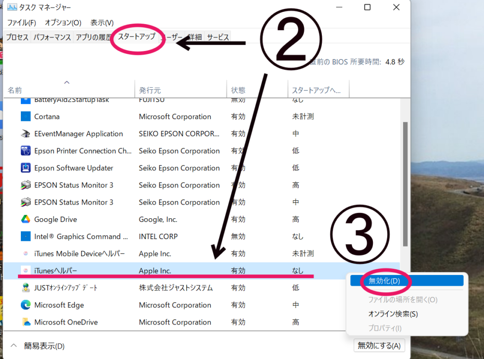Viewport: 484px width, 359px height.
Task: Click the Google Drive icon
Action: (x=26, y=219)
